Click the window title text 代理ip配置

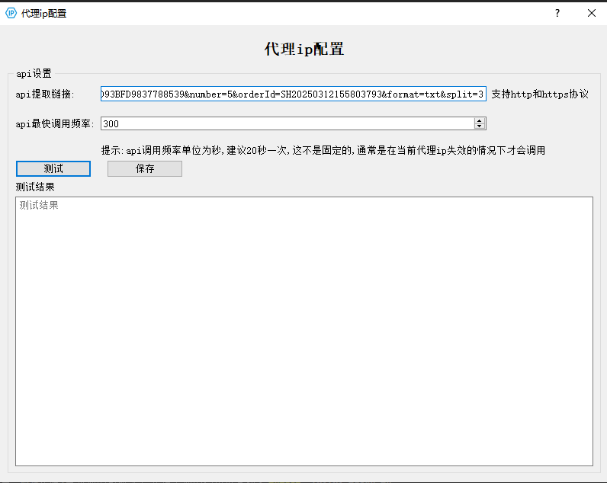(x=44, y=13)
